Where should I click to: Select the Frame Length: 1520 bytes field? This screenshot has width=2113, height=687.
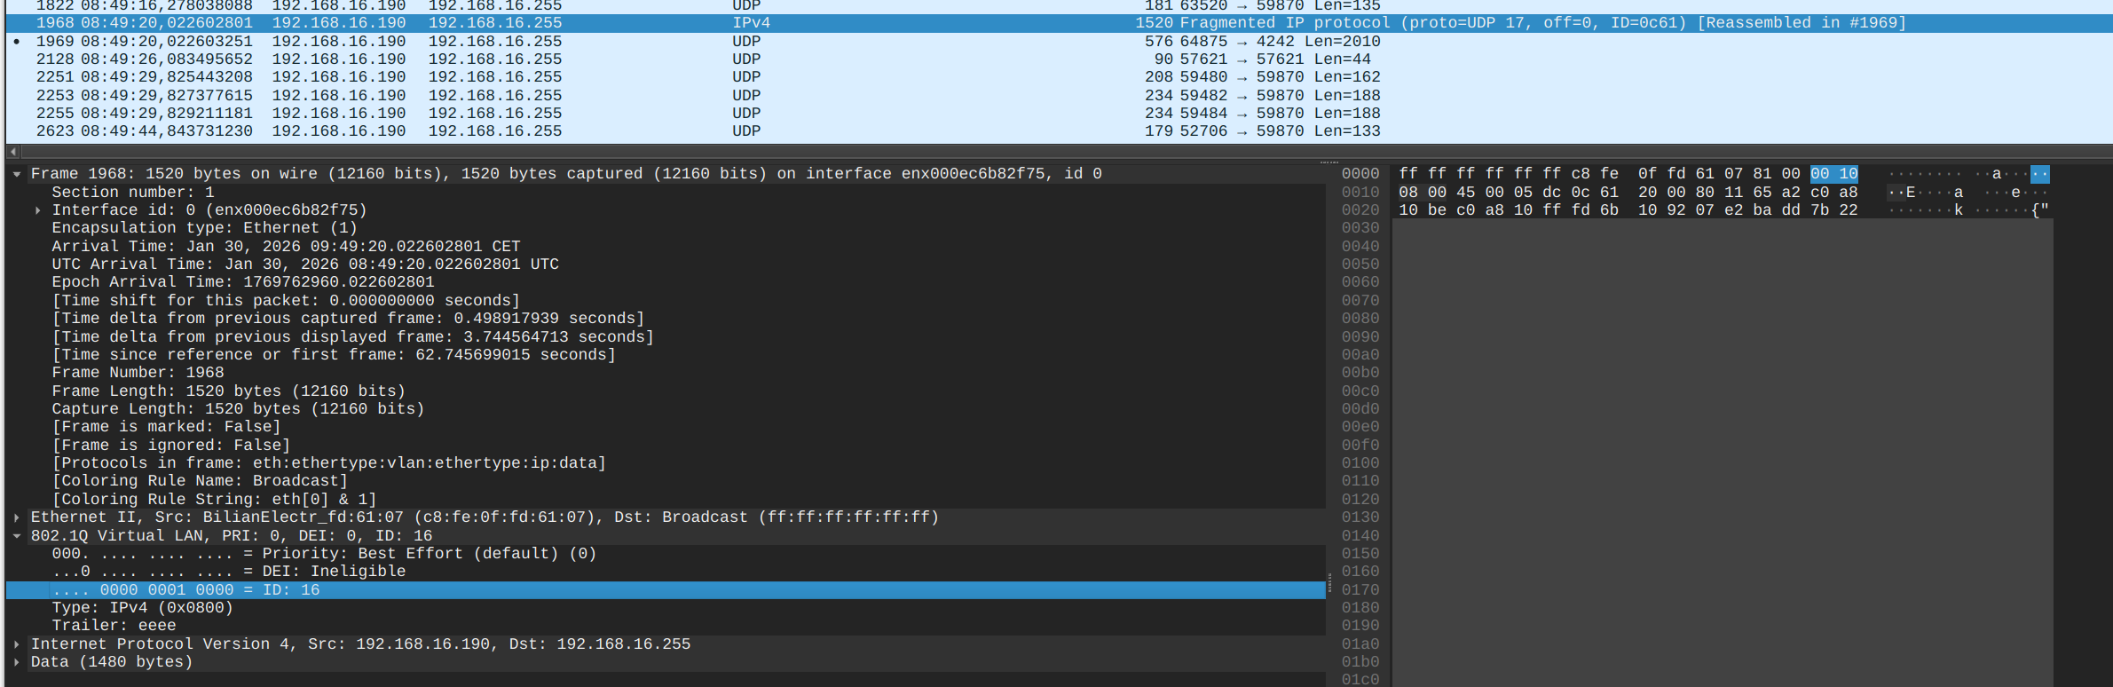click(x=228, y=391)
